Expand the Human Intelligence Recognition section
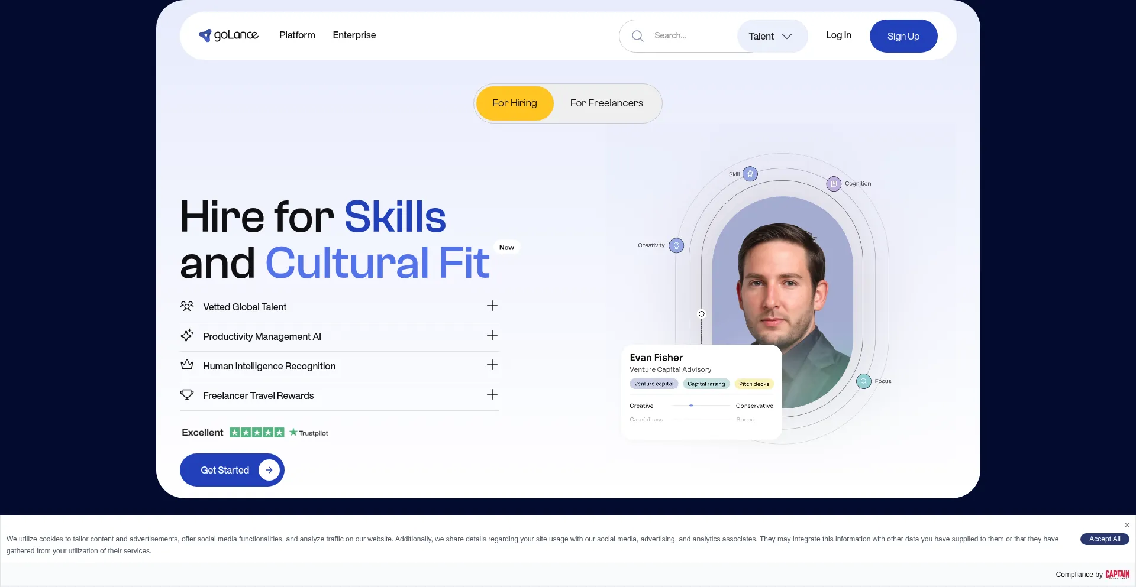1136x587 pixels. [492, 365]
